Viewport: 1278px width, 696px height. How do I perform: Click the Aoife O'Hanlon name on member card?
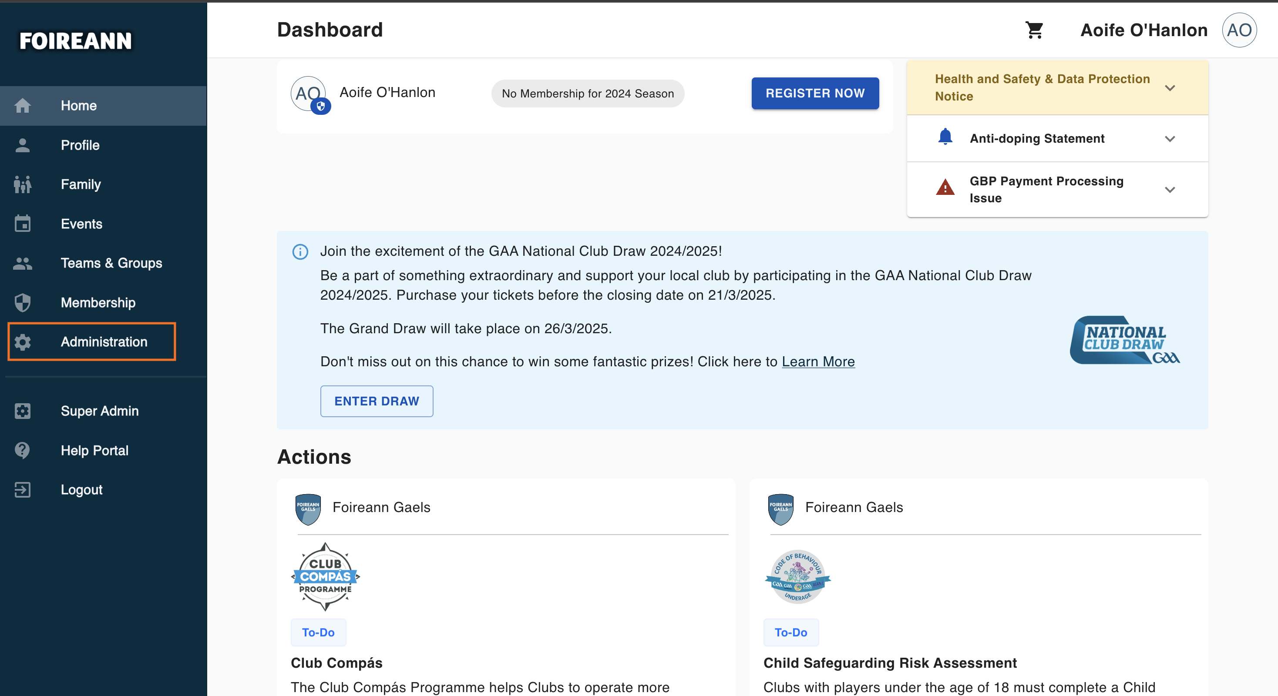pyautogui.click(x=387, y=93)
